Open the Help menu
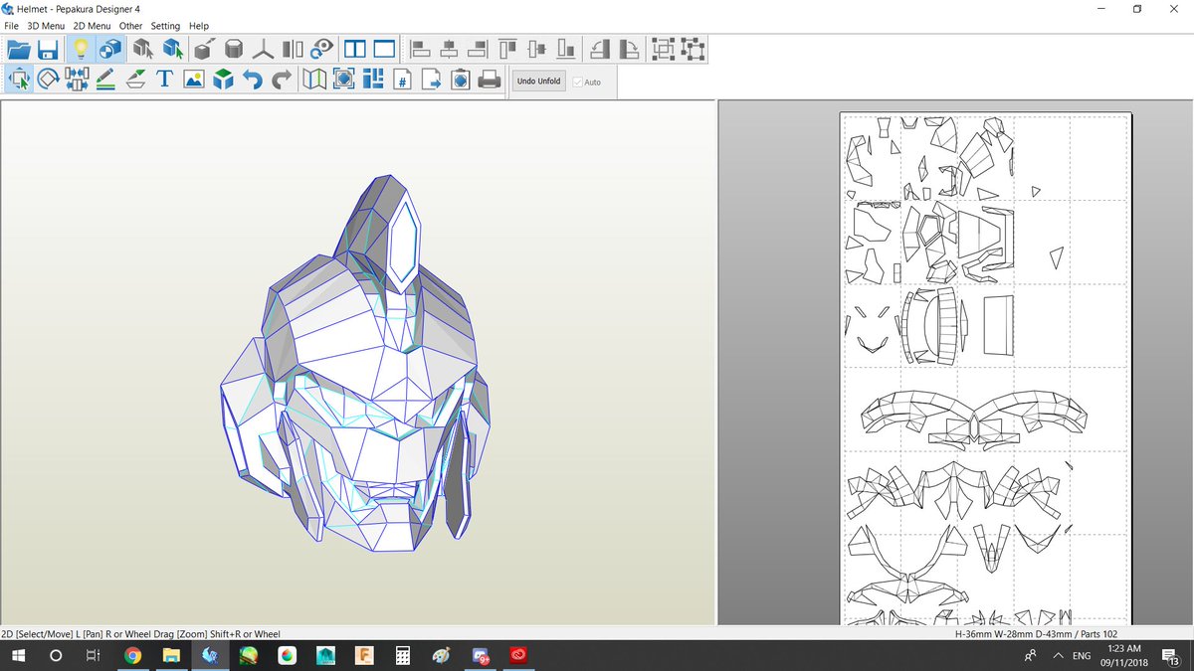 [199, 26]
